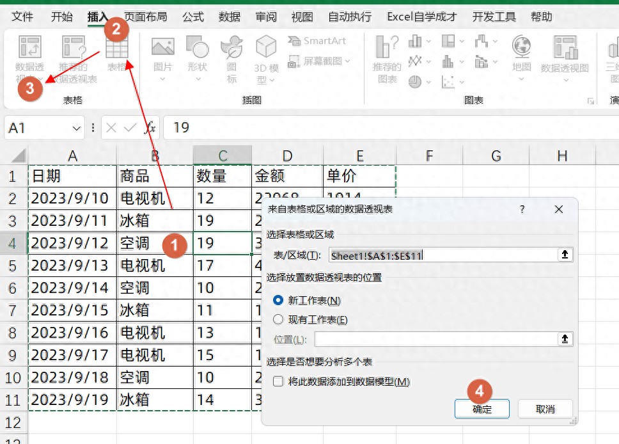Click the insert function fx icon
Image resolution: width=619 pixels, height=444 pixels.
tap(150, 128)
